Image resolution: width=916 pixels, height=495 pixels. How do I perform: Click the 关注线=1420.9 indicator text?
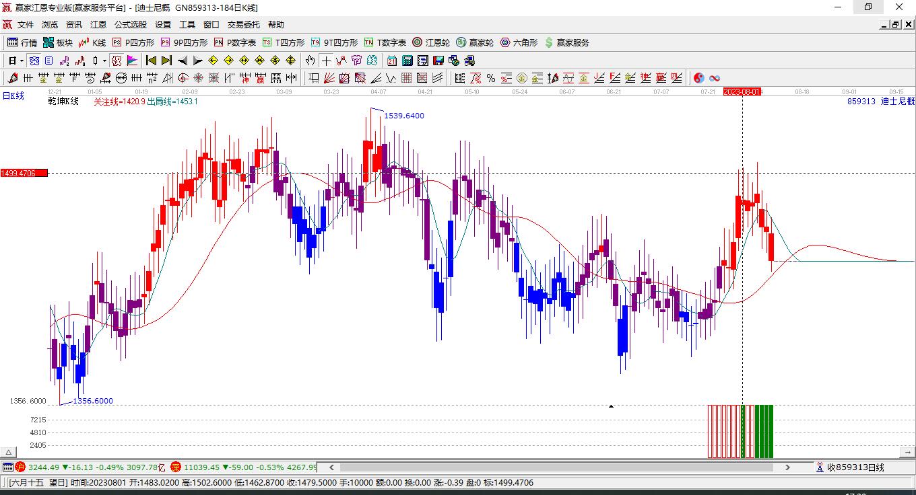pyautogui.click(x=119, y=102)
